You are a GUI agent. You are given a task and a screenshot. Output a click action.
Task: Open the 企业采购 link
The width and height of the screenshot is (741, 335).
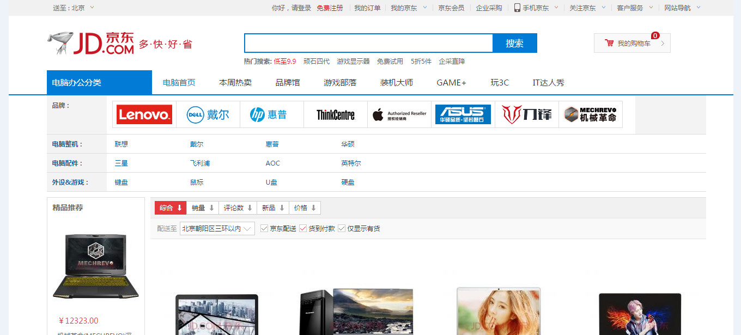(489, 8)
